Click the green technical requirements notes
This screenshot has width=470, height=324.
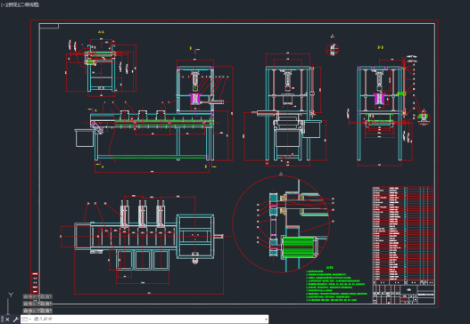336,284
